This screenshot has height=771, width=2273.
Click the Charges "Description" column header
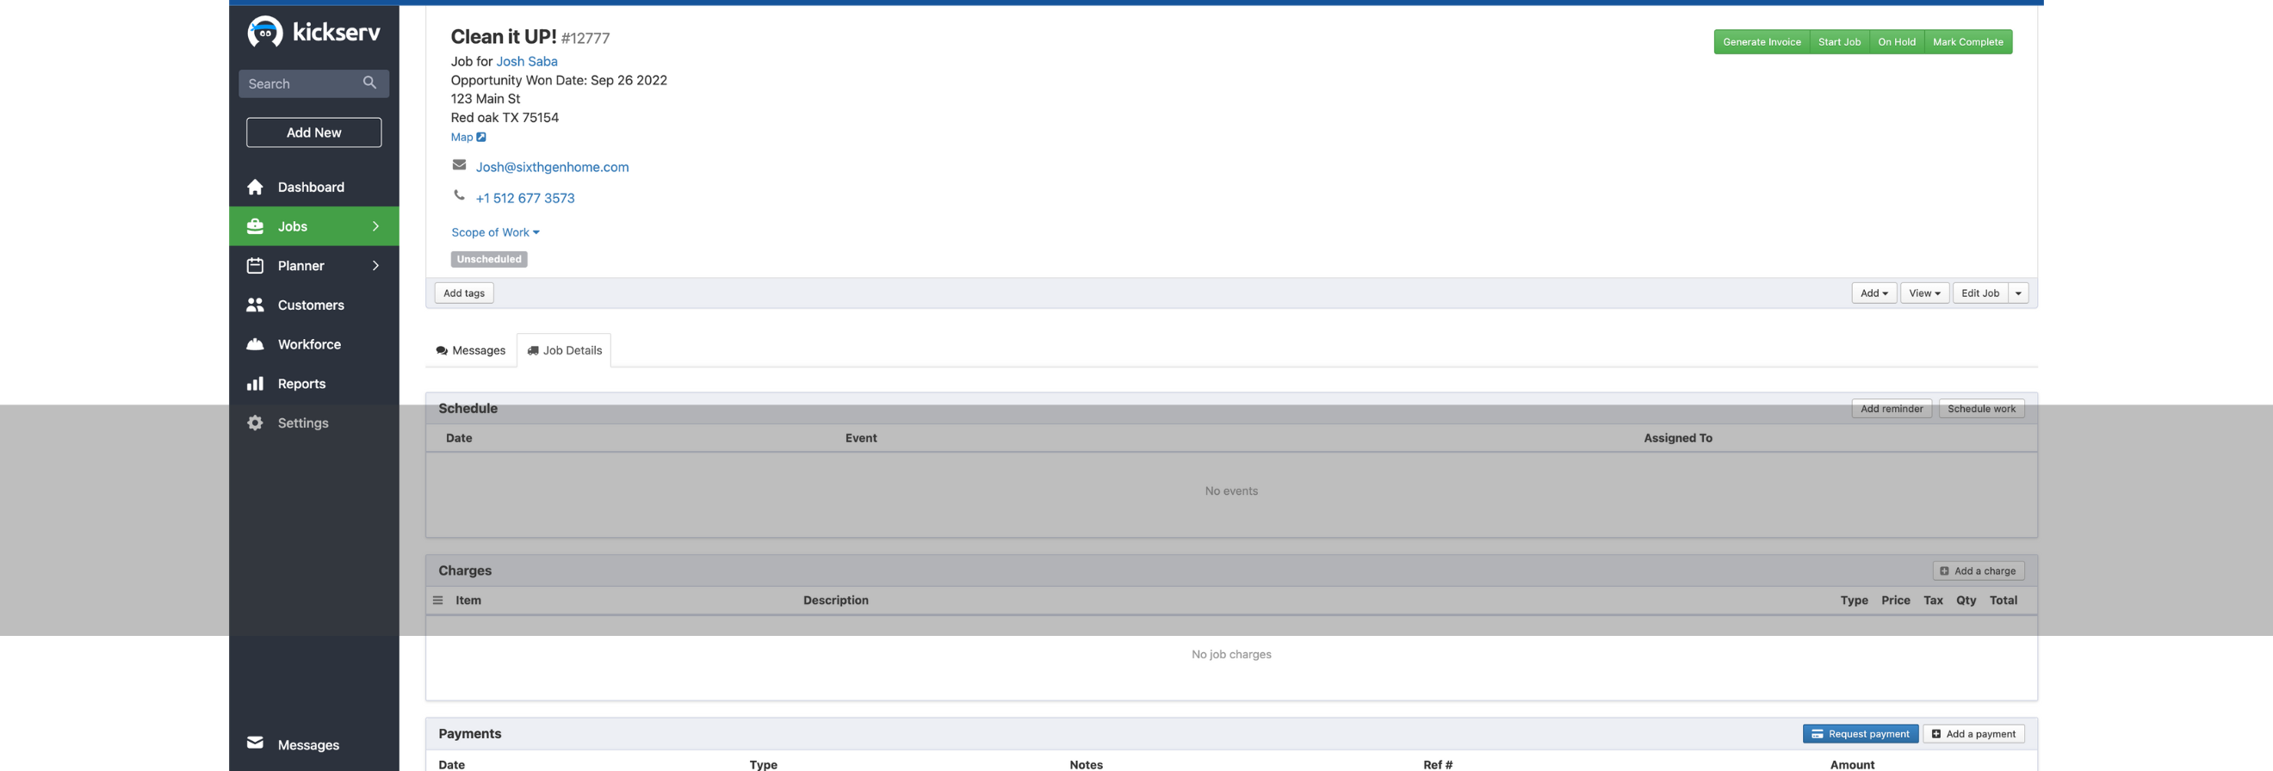click(x=835, y=600)
